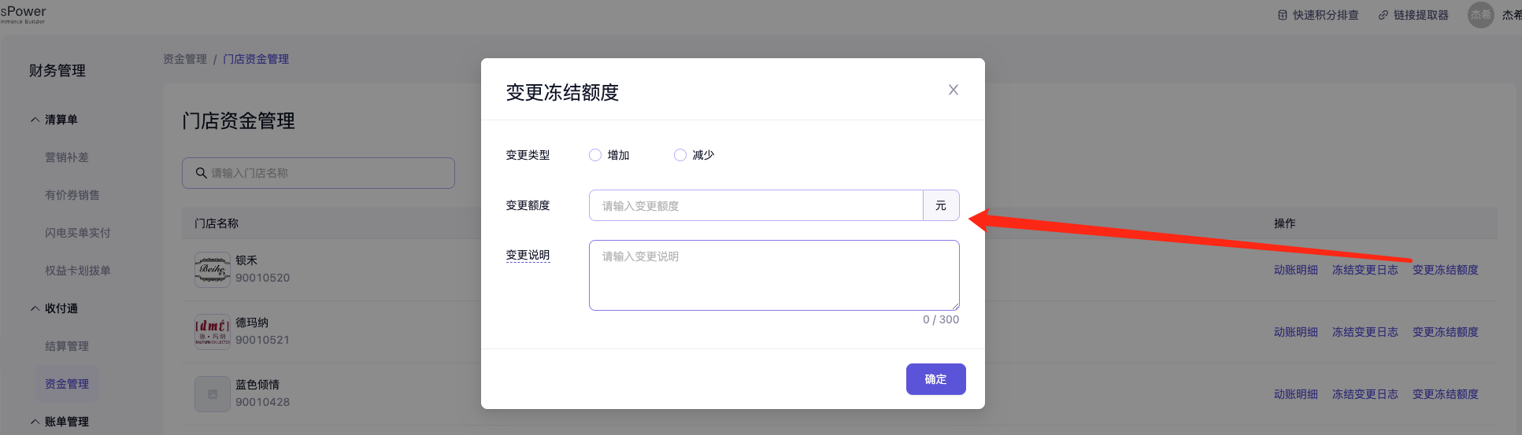Viewport: 1522px width, 435px height.
Task: Click the 变更额度 amount input field
Action: coord(755,205)
